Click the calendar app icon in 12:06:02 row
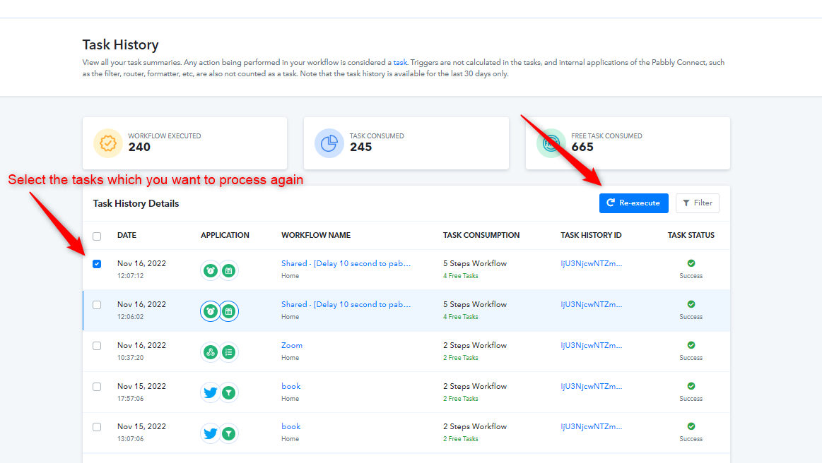 (228, 311)
